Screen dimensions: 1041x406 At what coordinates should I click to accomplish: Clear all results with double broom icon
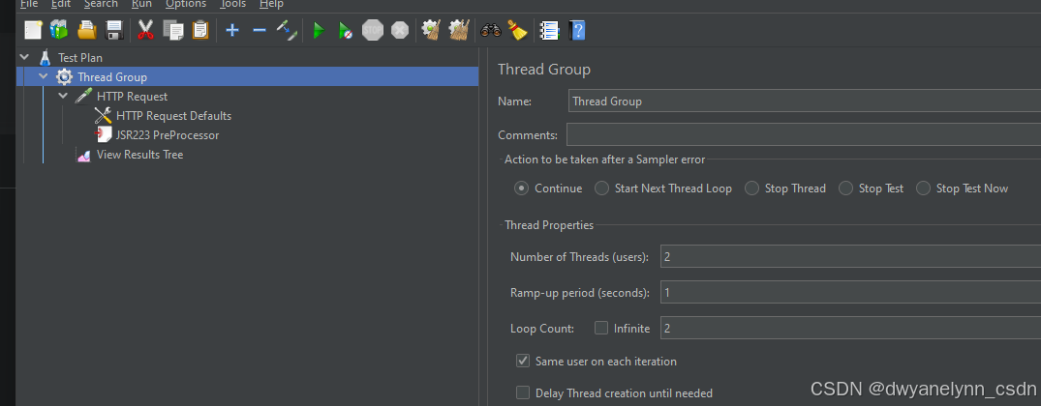pyautogui.click(x=459, y=30)
